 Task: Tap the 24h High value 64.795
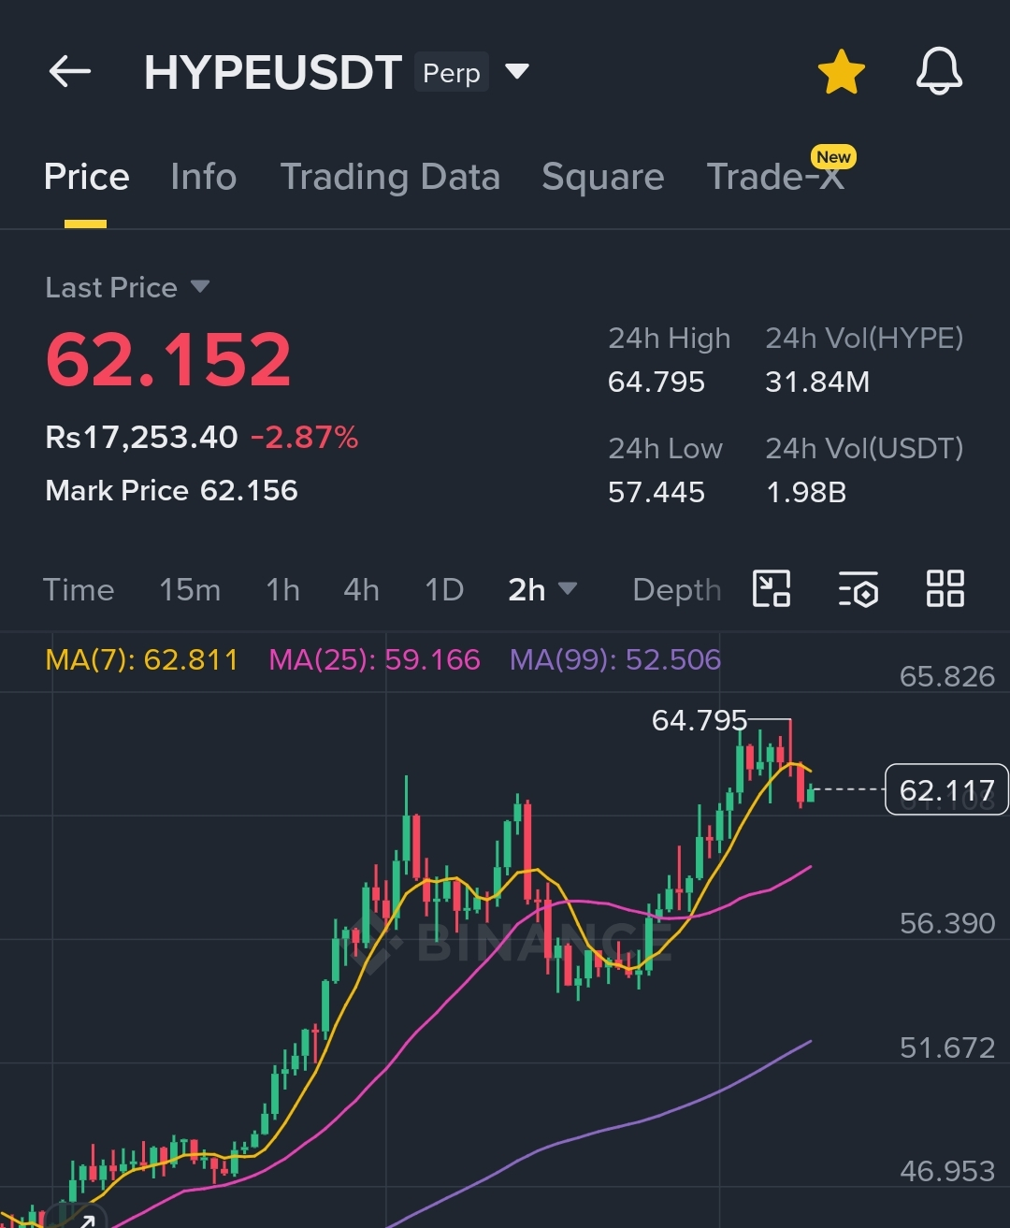point(656,382)
